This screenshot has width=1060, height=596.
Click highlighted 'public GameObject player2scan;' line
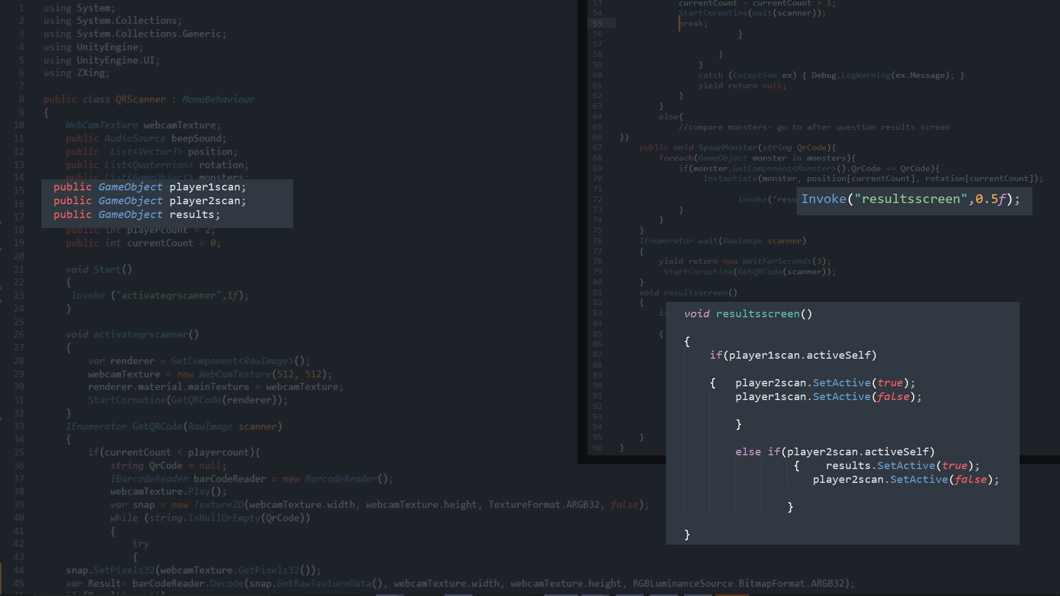[150, 201]
